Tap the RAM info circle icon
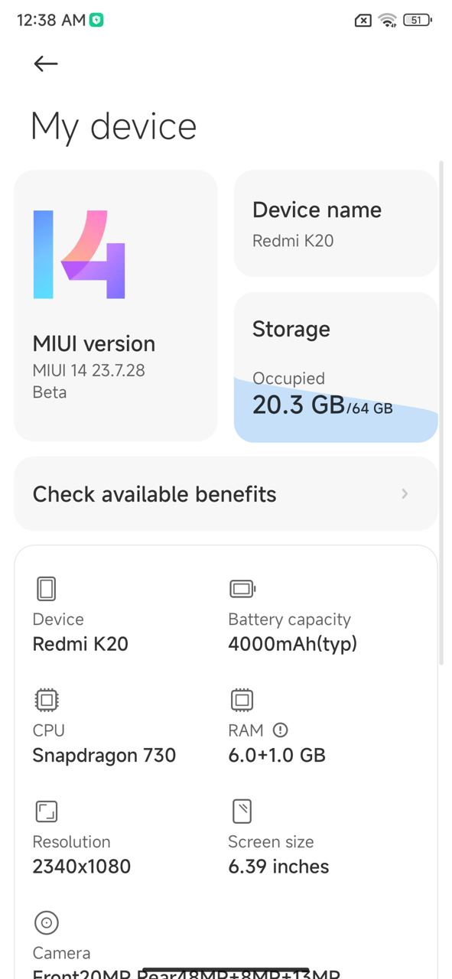 (280, 730)
